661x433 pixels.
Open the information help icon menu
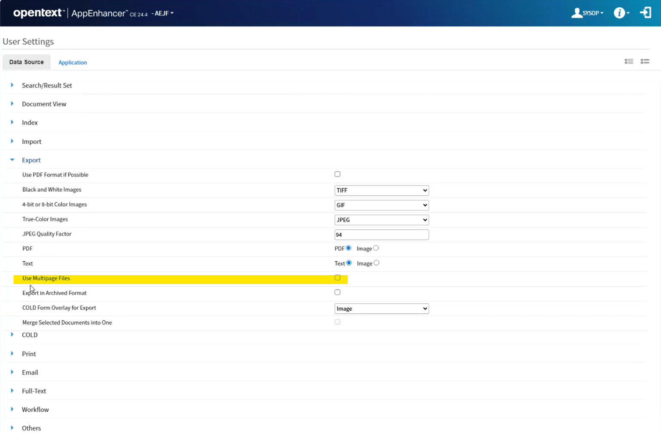621,13
